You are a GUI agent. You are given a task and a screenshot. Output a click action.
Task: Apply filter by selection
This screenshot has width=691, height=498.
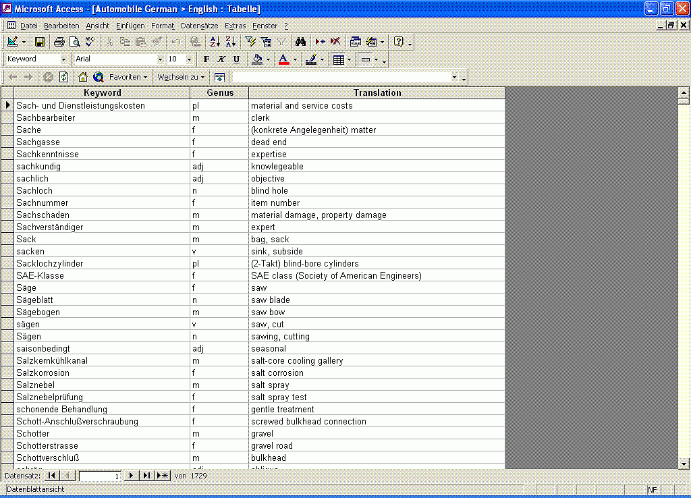(250, 42)
